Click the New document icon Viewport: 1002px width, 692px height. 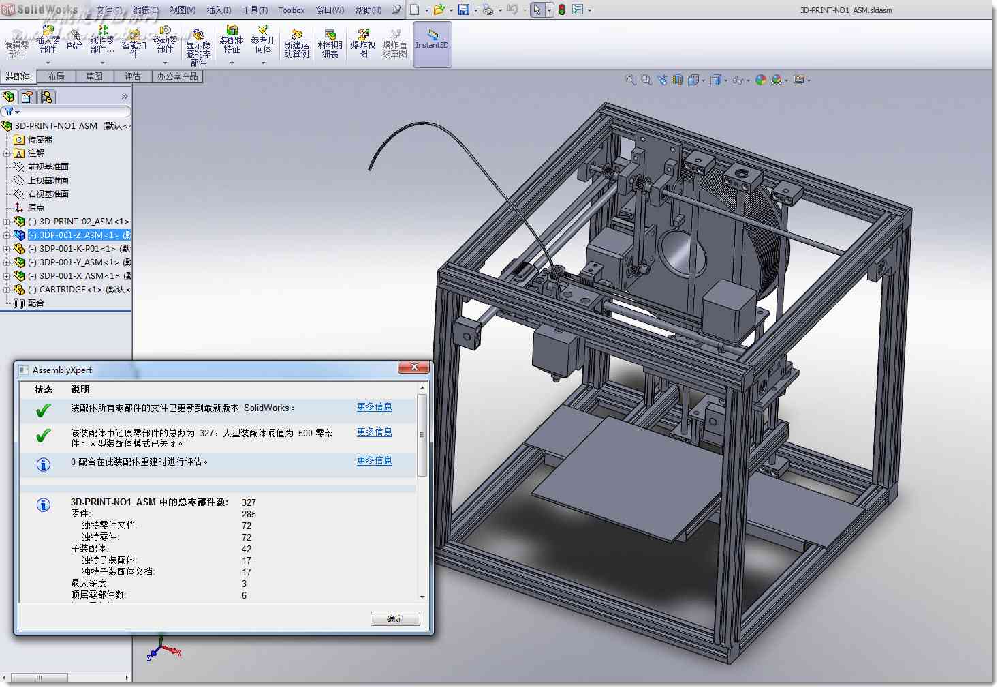[x=414, y=10]
